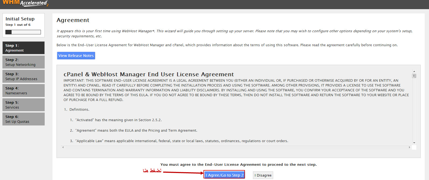This screenshot has width=429, height=180.
Task: Click the horizontal scrollbar left arrow
Action: coord(63,147)
